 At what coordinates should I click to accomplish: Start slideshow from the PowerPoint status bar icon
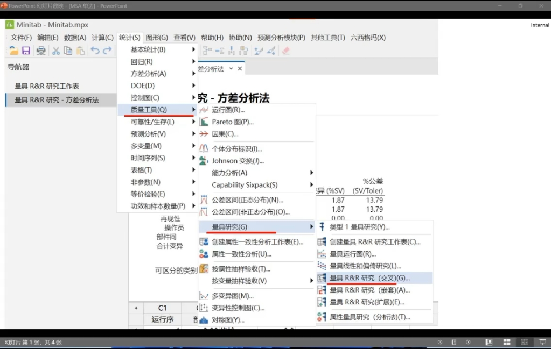541,341
